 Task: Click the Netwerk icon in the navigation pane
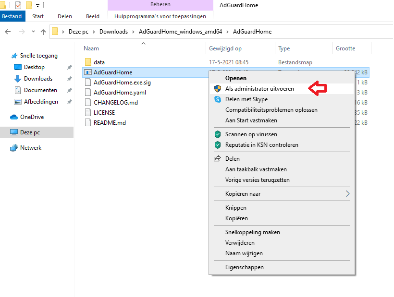(x=14, y=148)
